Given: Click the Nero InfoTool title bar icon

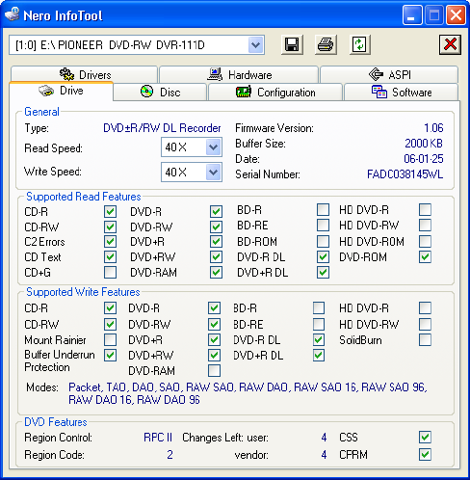Looking at the screenshot, I should click(x=13, y=14).
